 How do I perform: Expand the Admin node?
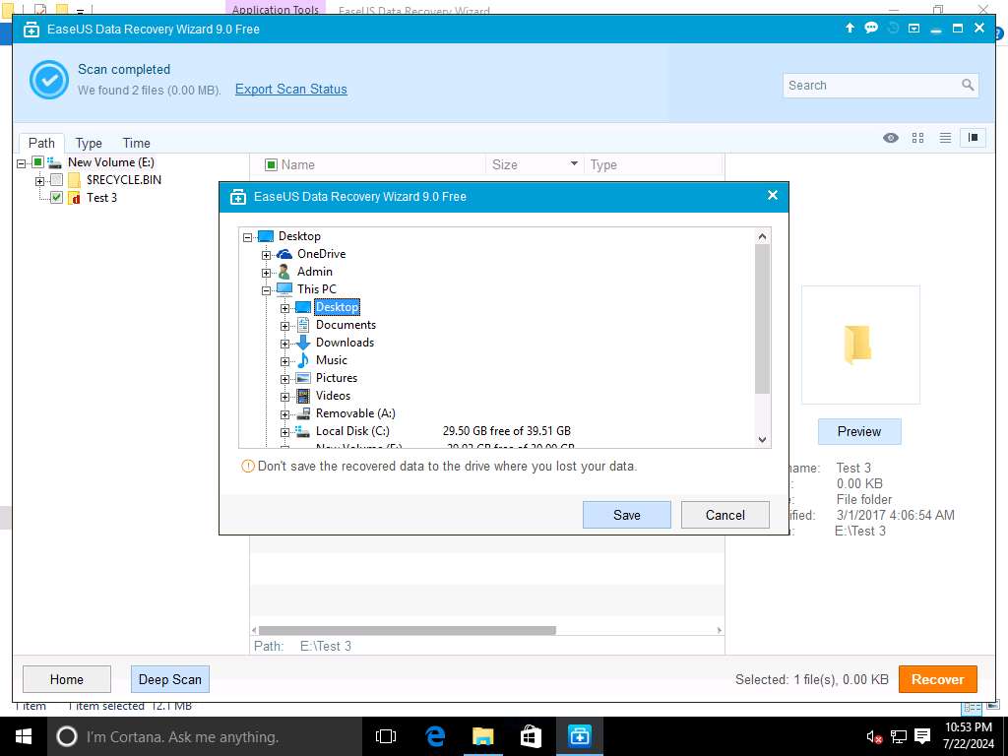(x=266, y=273)
